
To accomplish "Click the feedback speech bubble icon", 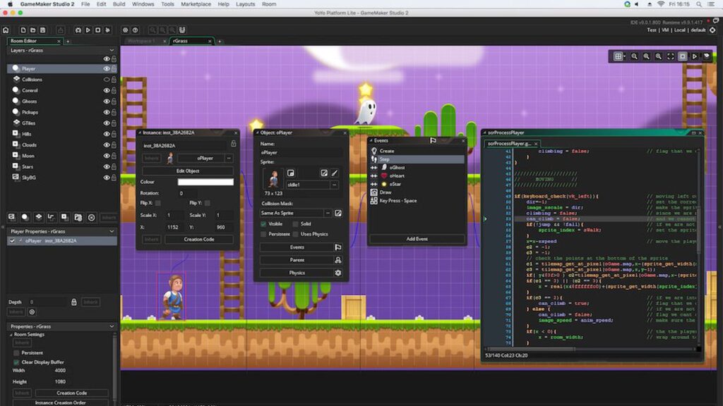I will [x=716, y=20].
